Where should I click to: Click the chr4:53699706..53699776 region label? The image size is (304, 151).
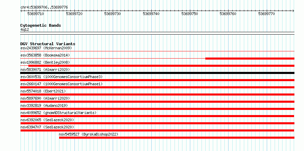pos(44,8)
